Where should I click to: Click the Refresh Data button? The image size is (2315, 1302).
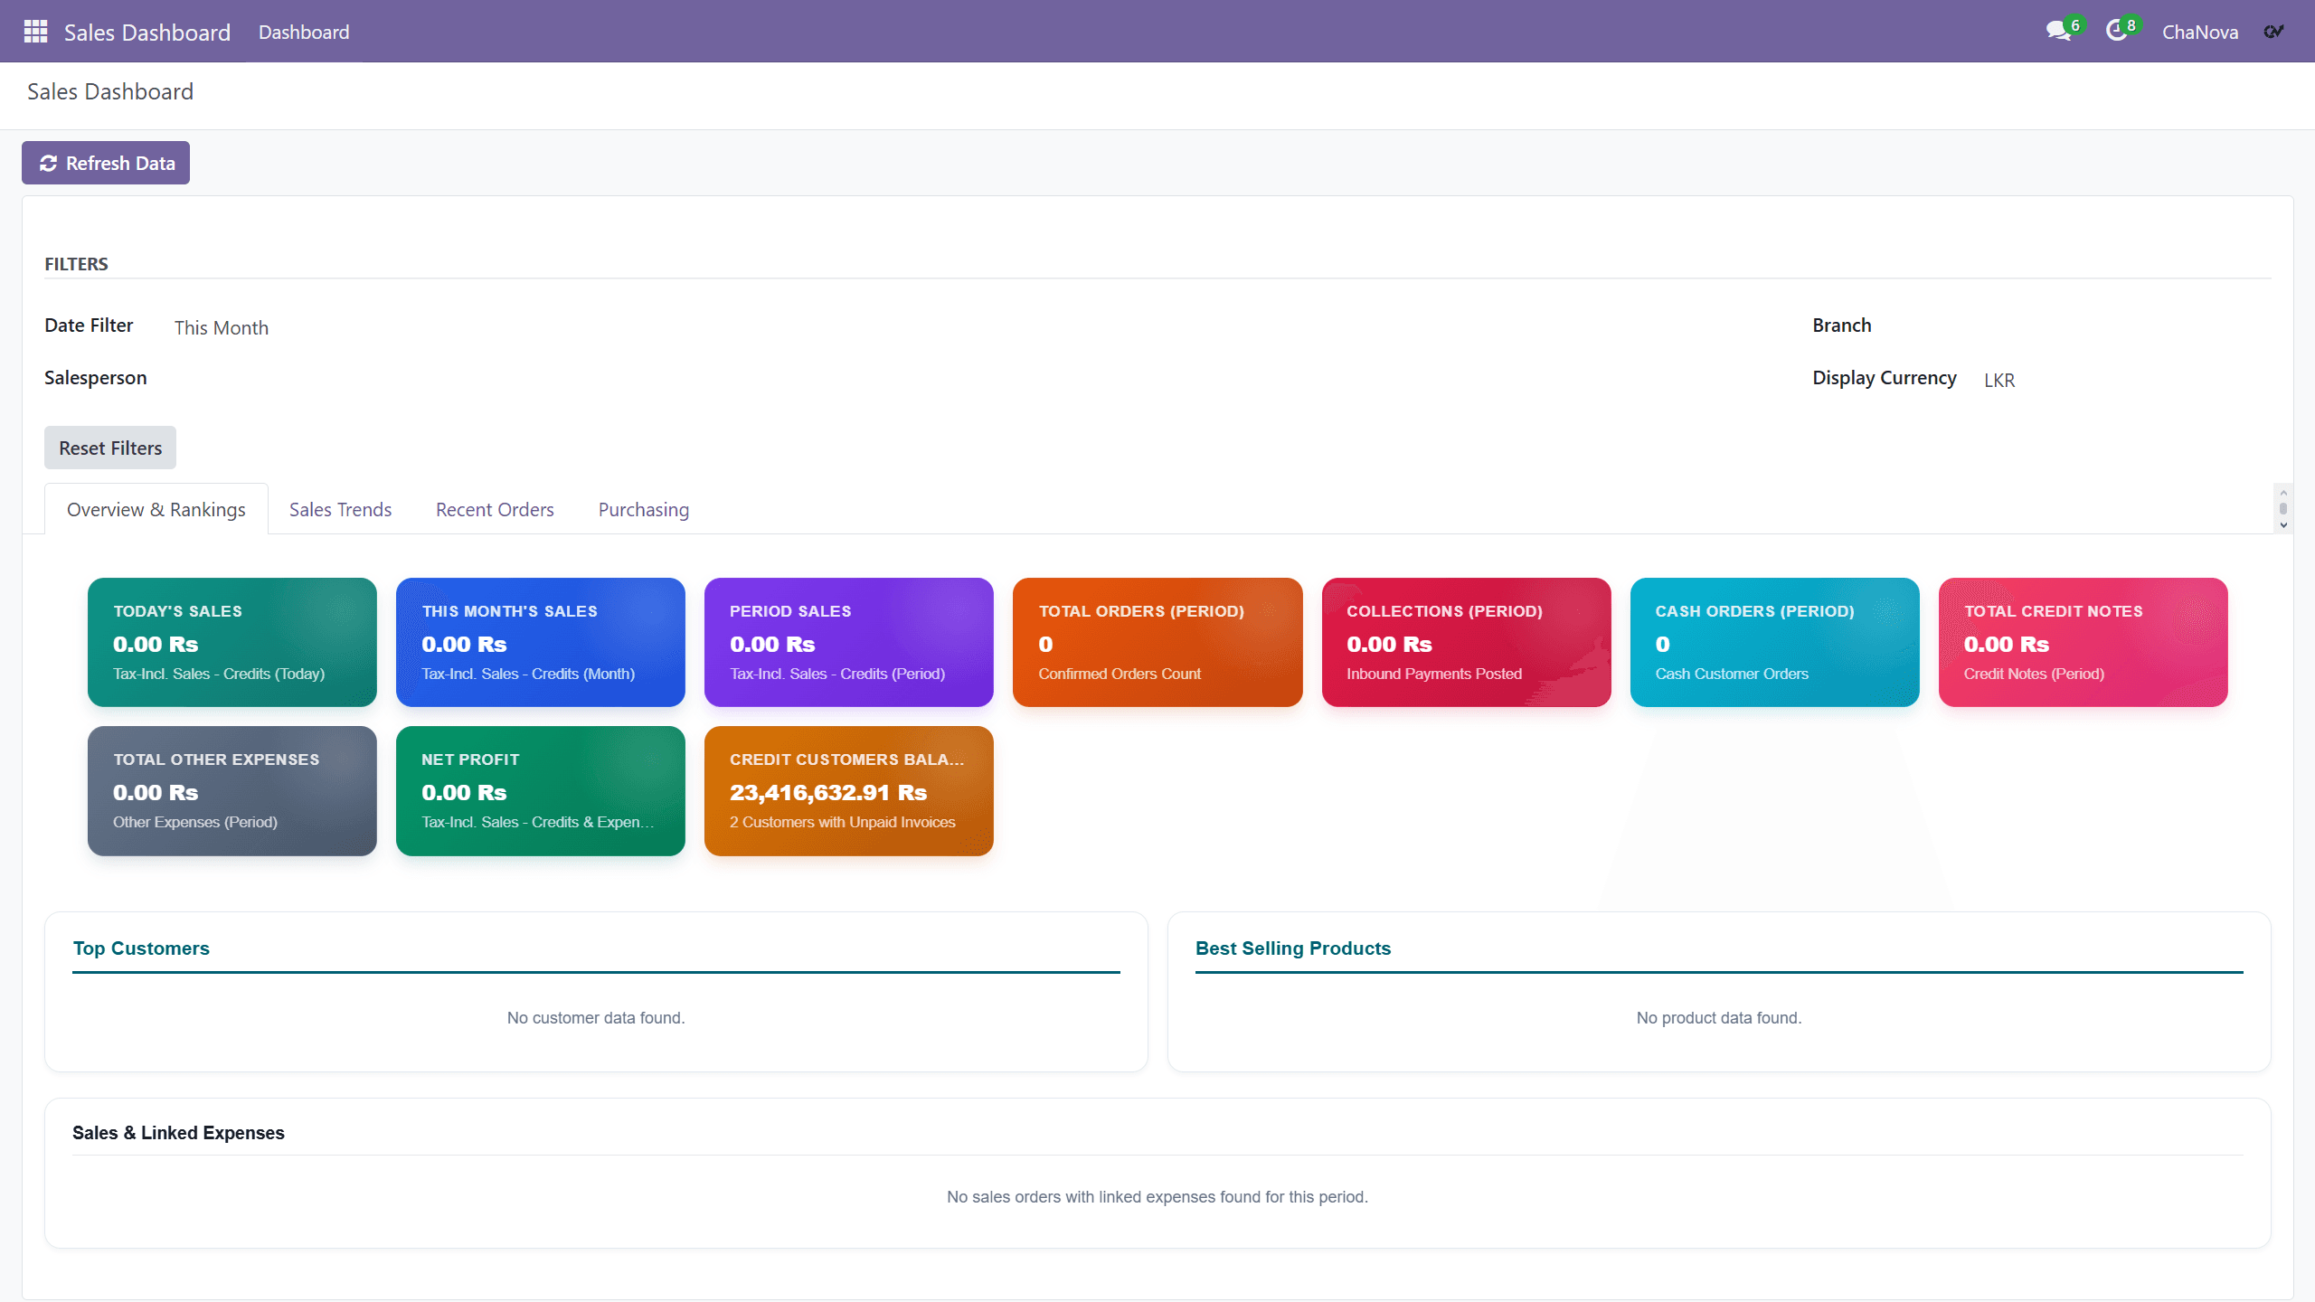[x=106, y=163]
